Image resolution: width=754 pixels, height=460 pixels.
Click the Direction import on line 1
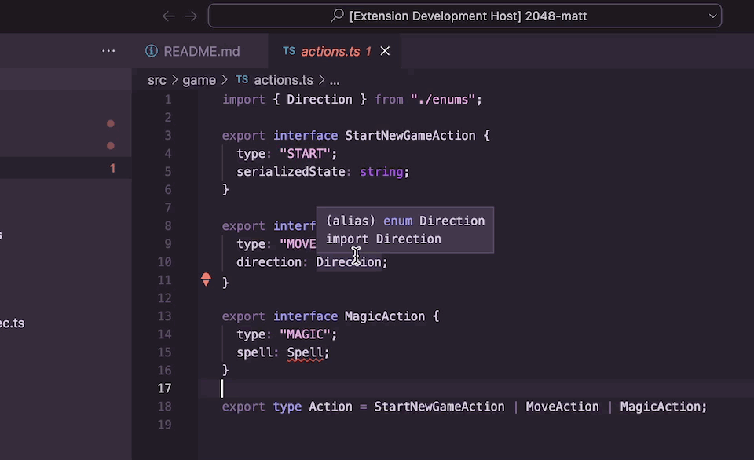pyautogui.click(x=320, y=100)
